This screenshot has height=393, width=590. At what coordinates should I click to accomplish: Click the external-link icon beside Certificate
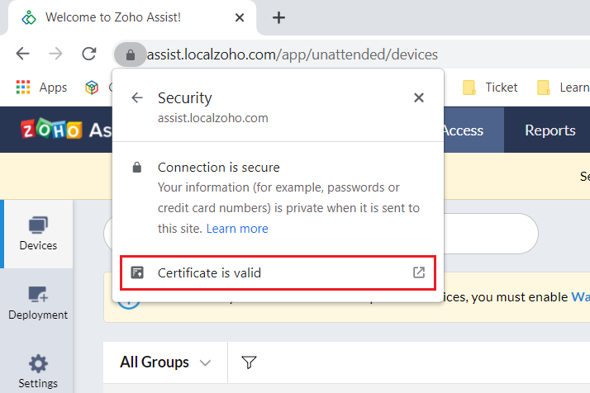(419, 272)
